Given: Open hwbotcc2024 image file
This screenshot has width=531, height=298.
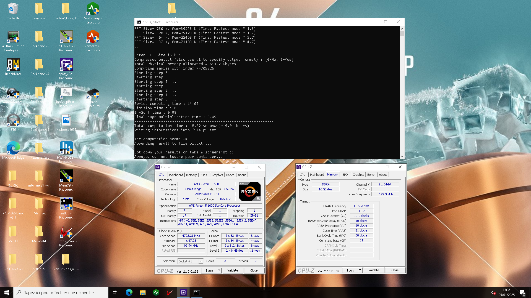Looking at the screenshot, I should (66, 123).
